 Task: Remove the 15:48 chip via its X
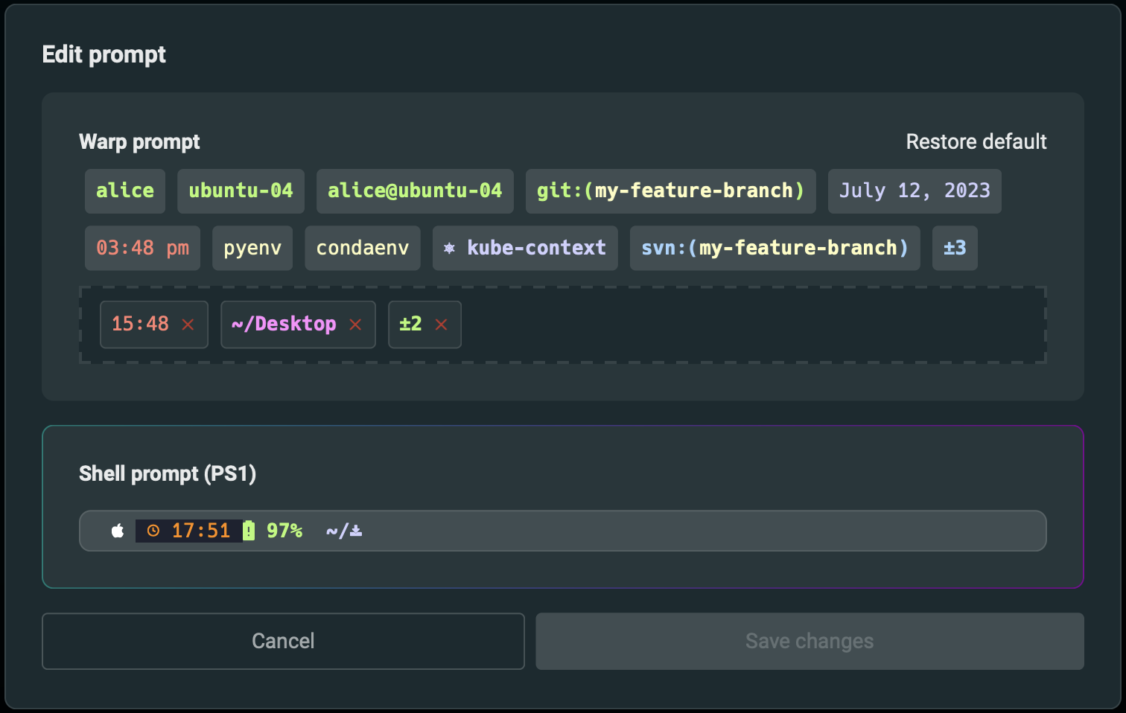pos(188,324)
